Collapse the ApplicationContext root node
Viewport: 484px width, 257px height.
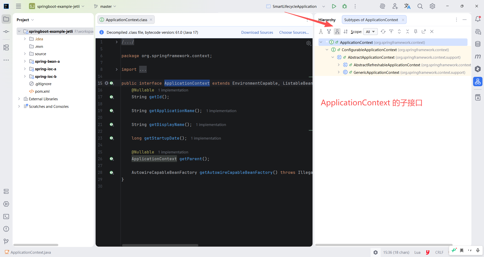coord(321,42)
